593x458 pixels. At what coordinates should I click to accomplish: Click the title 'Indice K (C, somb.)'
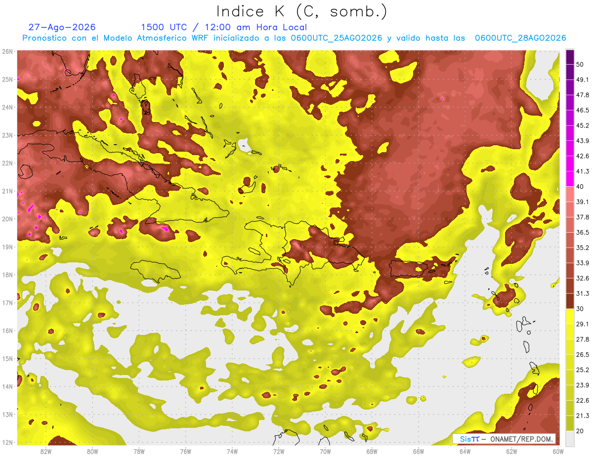click(x=301, y=11)
